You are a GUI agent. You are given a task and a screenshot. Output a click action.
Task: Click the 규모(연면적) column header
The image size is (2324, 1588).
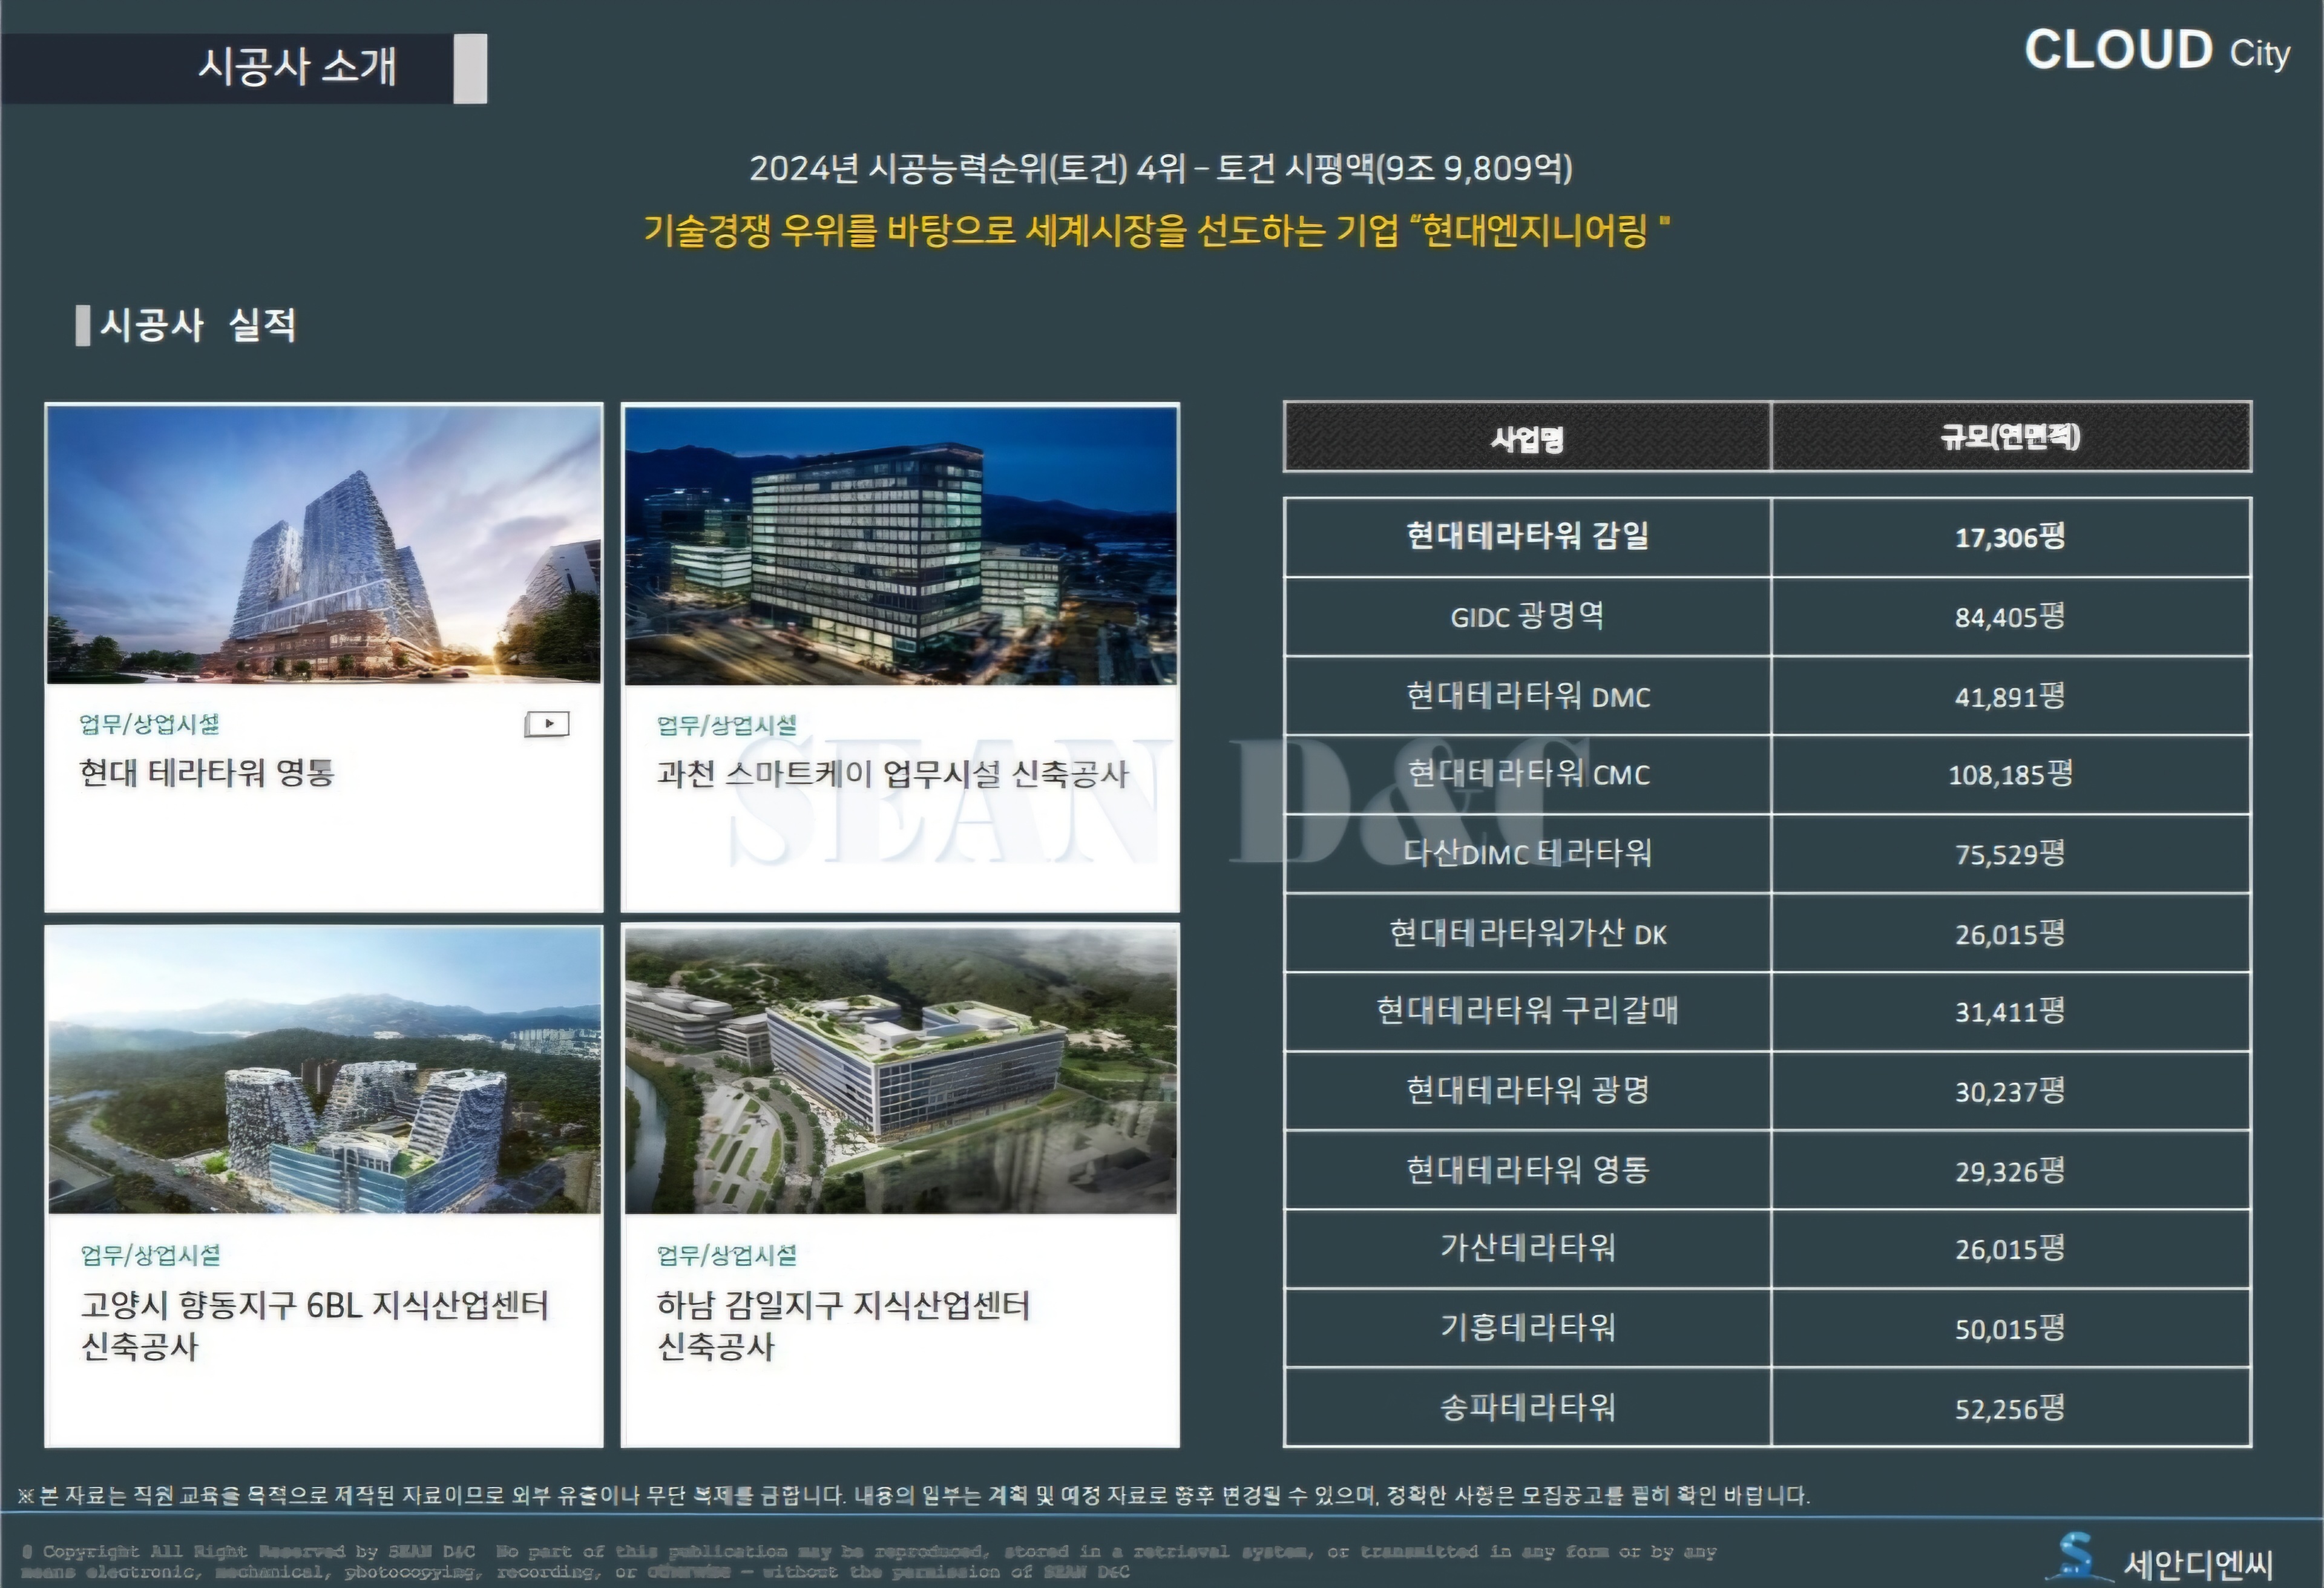[x=2011, y=437]
